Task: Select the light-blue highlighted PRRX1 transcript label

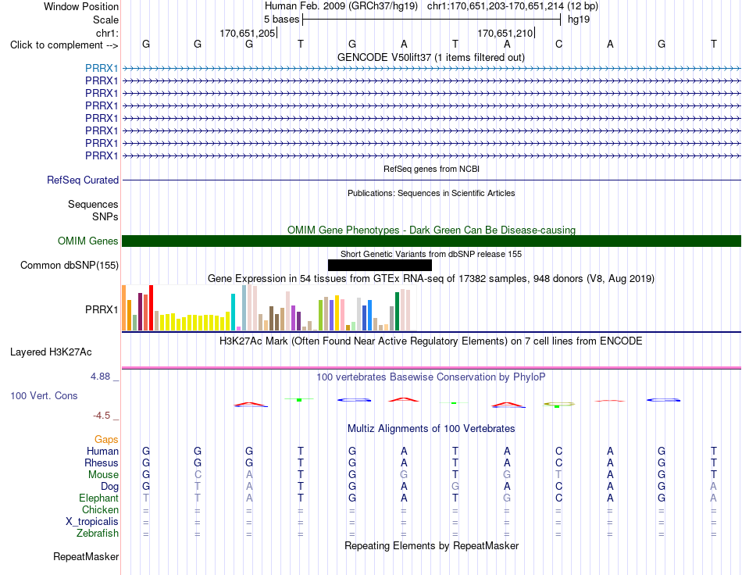Action: pos(102,68)
